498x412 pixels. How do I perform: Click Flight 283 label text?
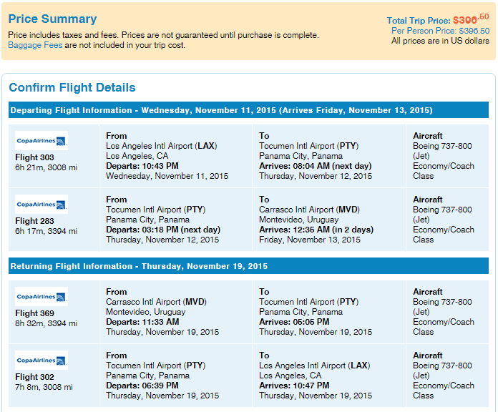tap(34, 221)
